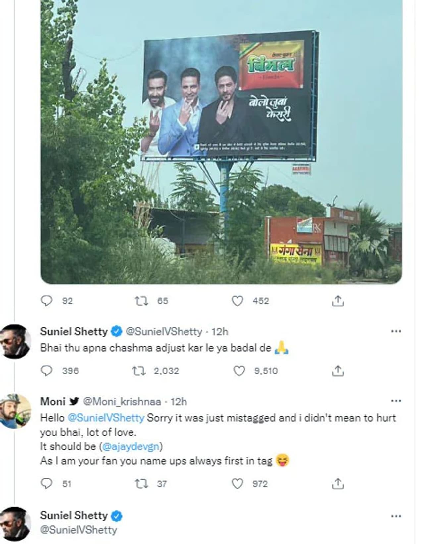Reply to the billboard image tweet
This screenshot has height=544, width=424.
coord(46,301)
